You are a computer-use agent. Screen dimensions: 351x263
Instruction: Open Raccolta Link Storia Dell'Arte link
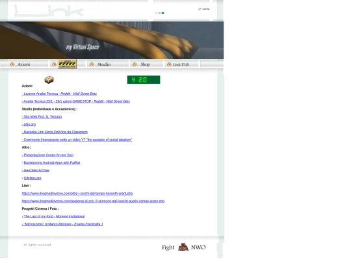(55, 132)
